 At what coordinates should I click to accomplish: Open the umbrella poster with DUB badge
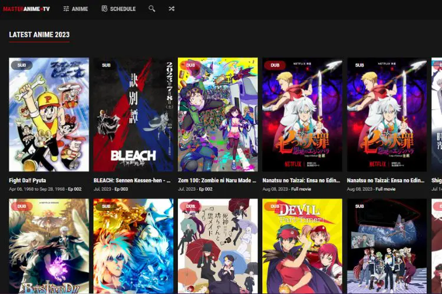(x=218, y=246)
